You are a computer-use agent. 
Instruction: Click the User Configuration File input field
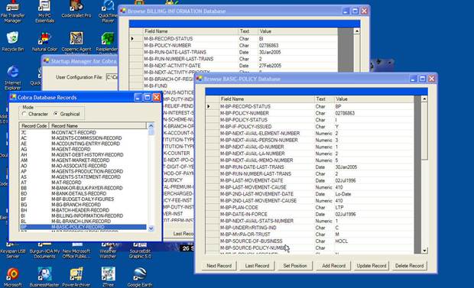(112, 77)
